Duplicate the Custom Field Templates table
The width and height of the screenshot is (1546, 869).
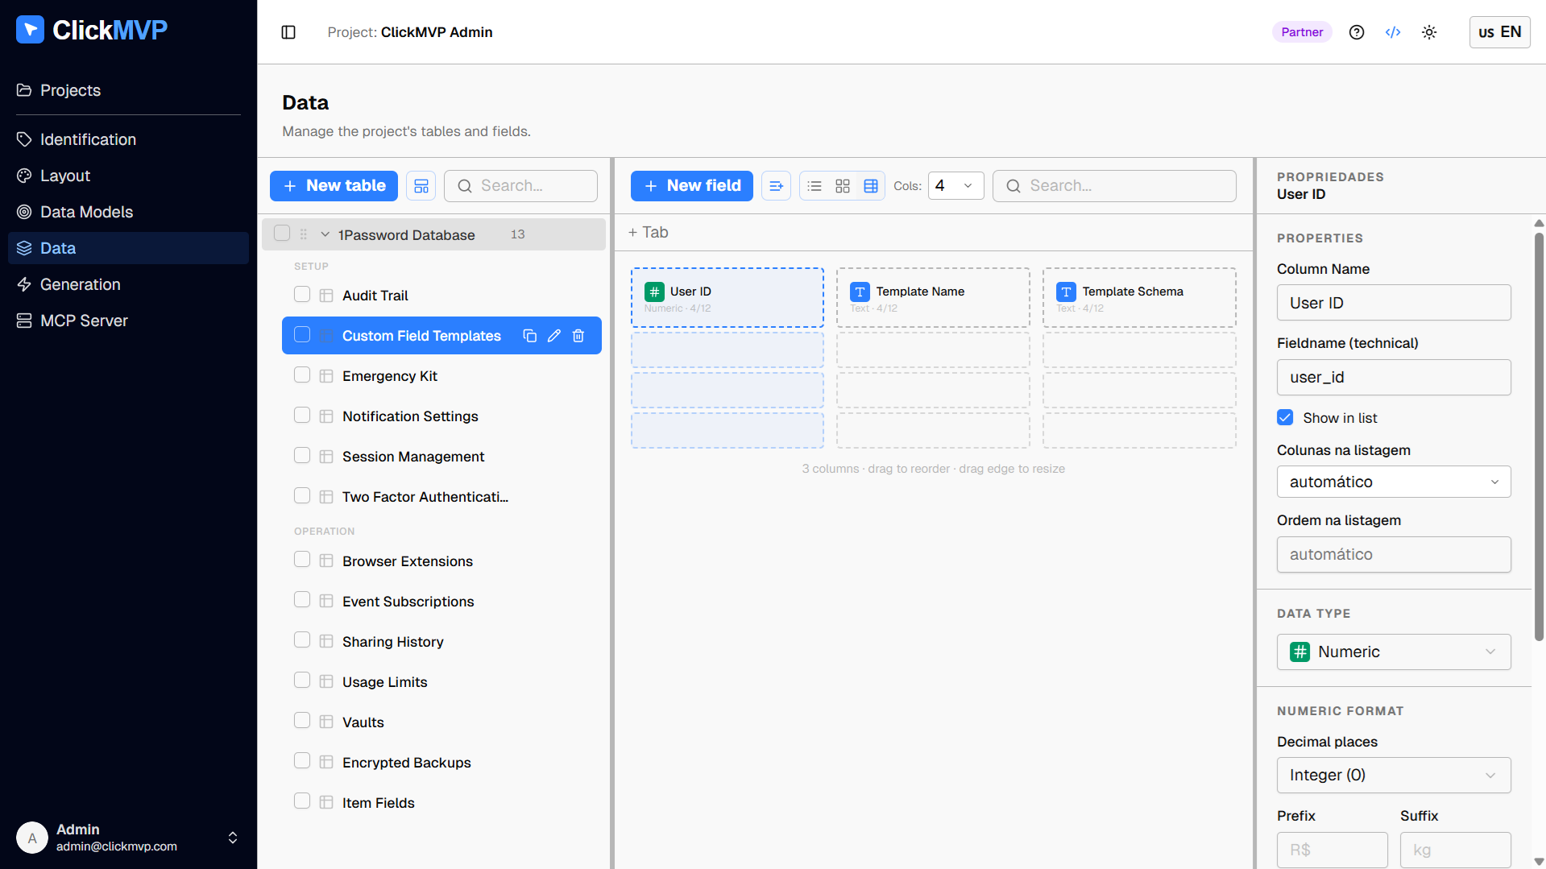530,336
